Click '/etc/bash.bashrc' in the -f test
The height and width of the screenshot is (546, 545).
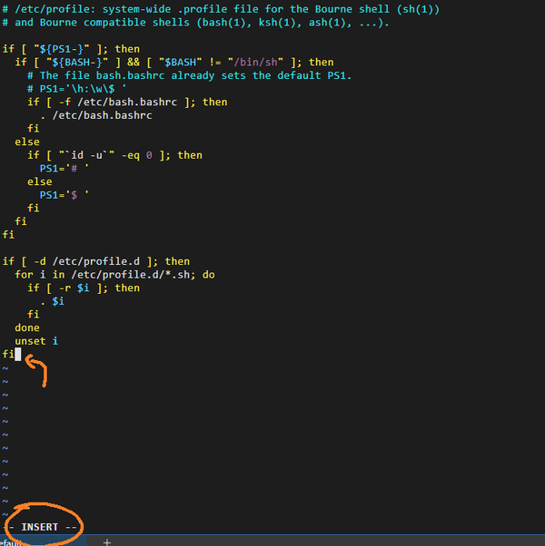point(127,102)
